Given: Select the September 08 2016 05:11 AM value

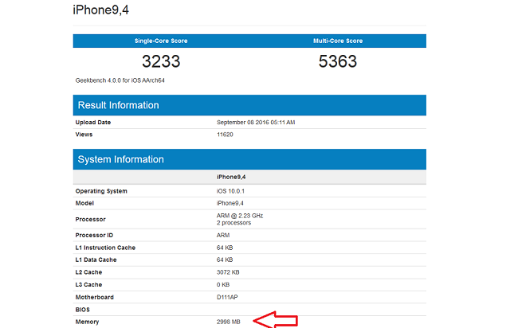Looking at the screenshot, I should [x=256, y=123].
